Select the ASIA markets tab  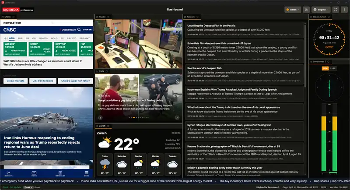tap(12, 39)
